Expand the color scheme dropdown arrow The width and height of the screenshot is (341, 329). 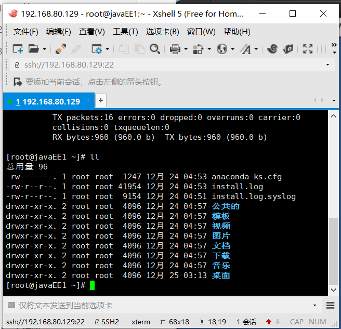(209, 49)
